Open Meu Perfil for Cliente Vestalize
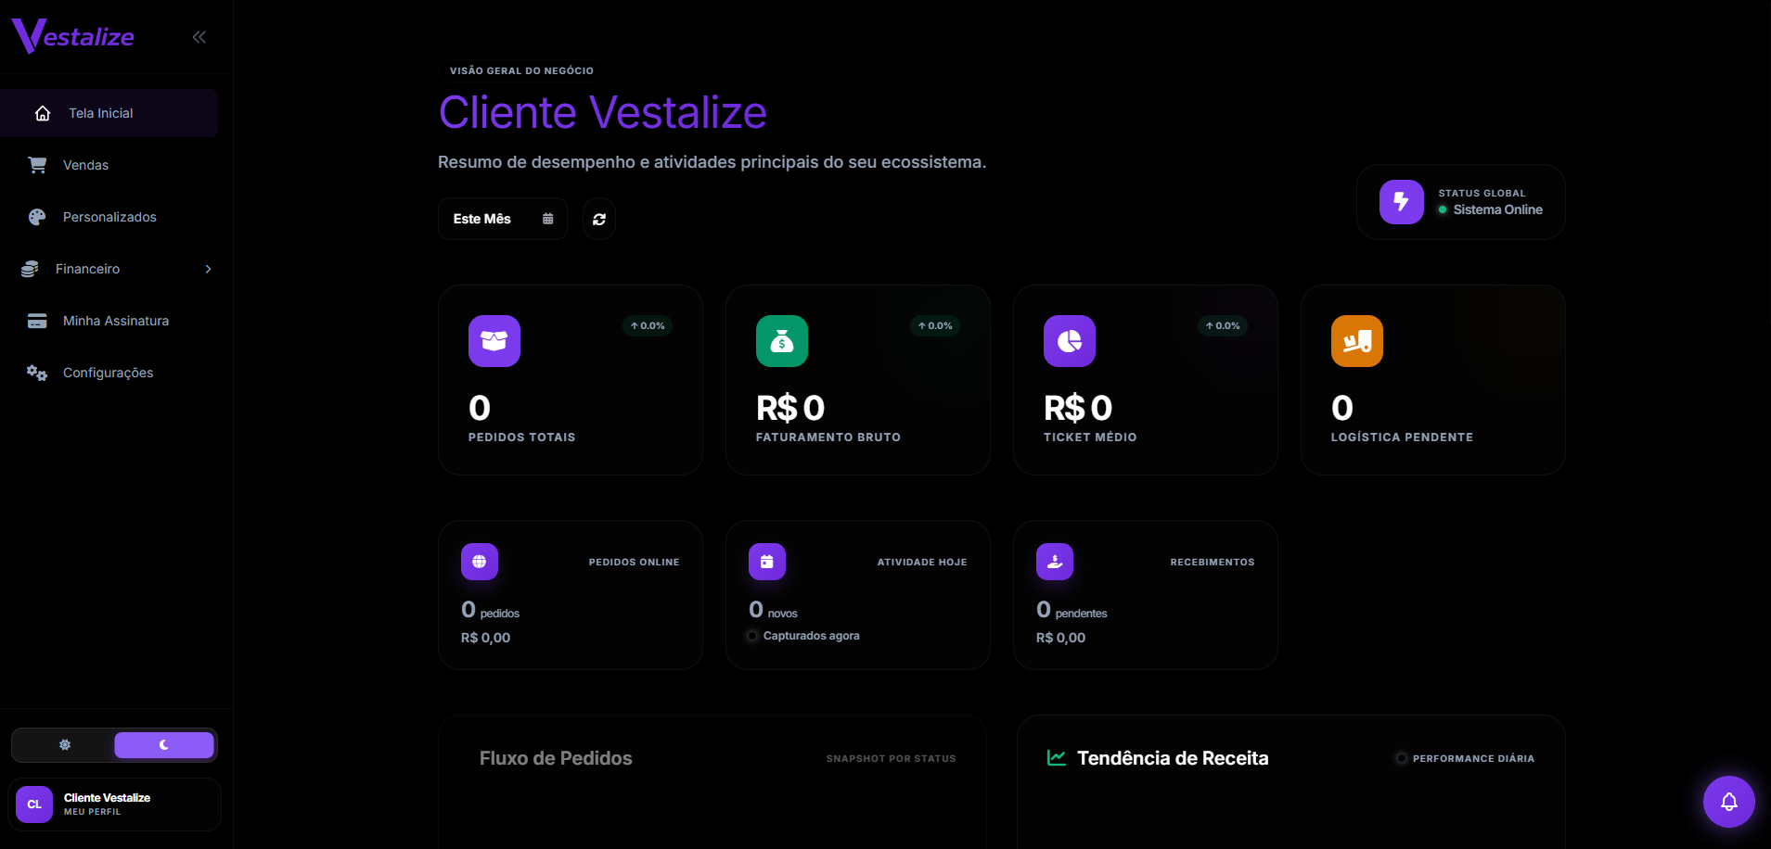This screenshot has width=1771, height=849. (114, 804)
